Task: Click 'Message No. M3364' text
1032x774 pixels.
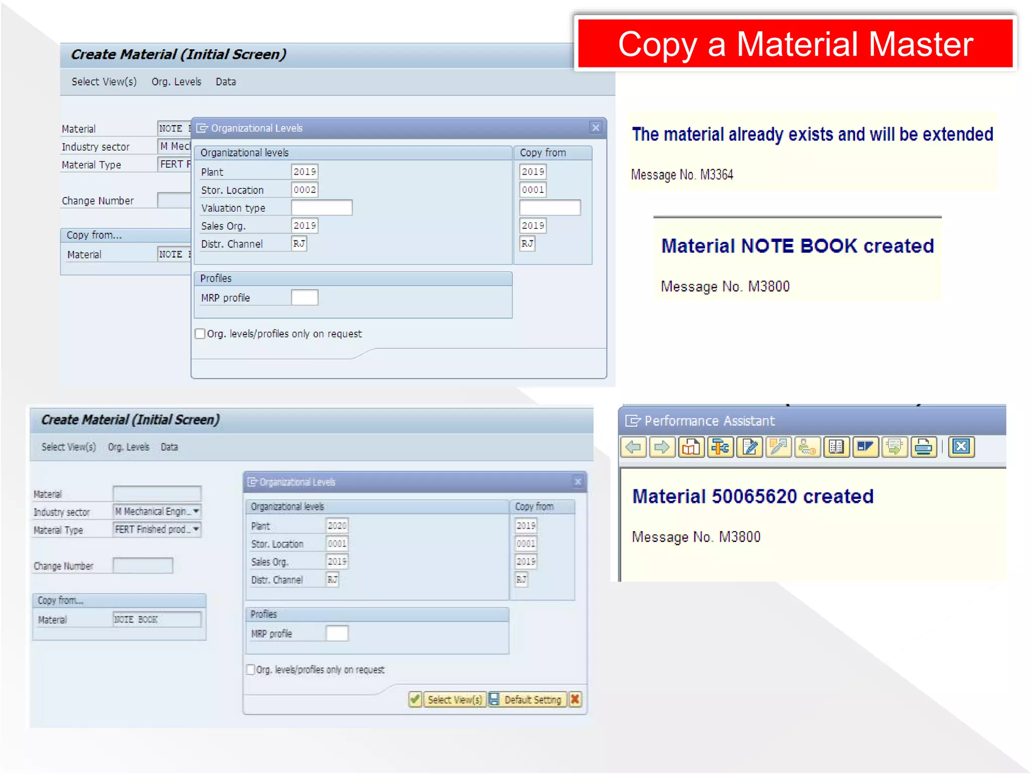Action: click(682, 174)
